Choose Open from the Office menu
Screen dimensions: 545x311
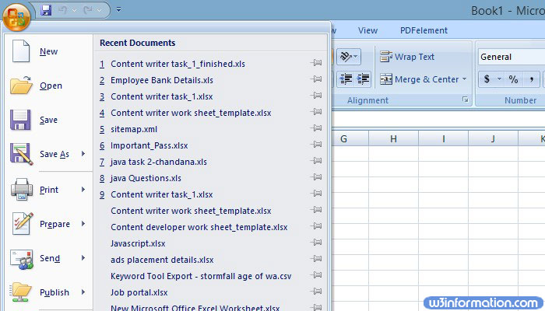click(x=48, y=86)
